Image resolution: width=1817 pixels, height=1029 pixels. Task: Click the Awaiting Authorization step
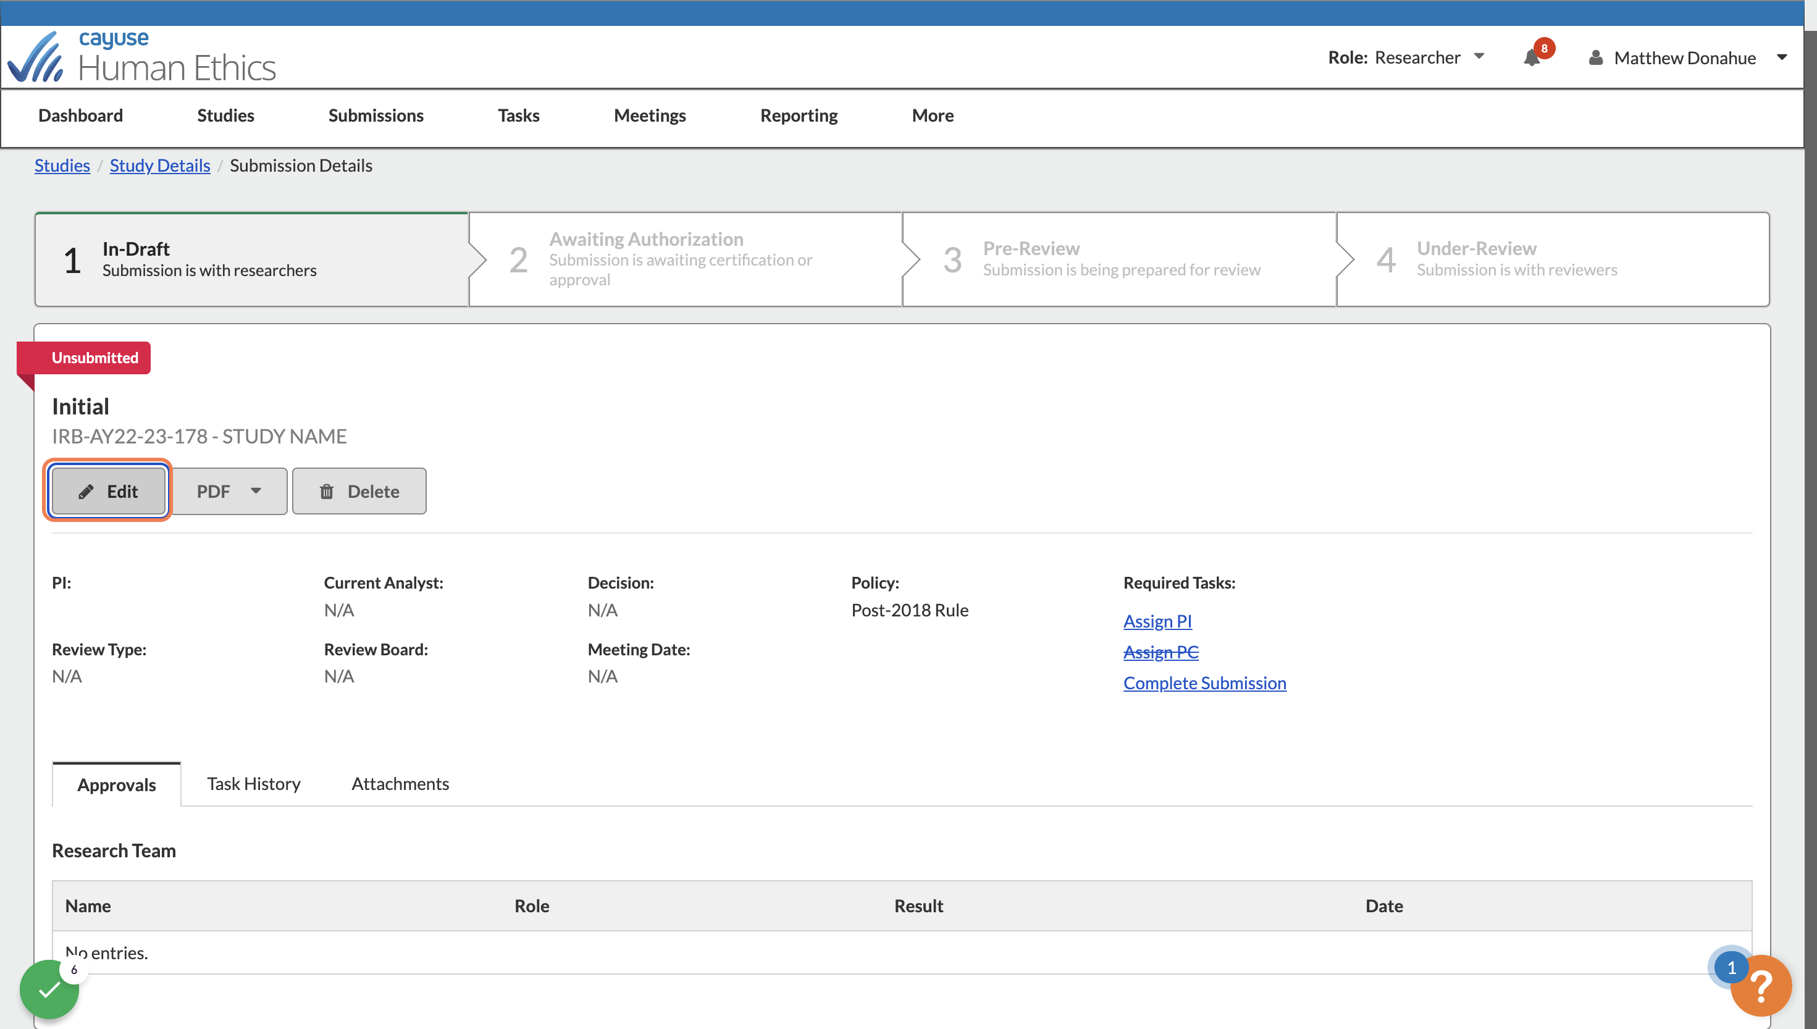coord(686,259)
